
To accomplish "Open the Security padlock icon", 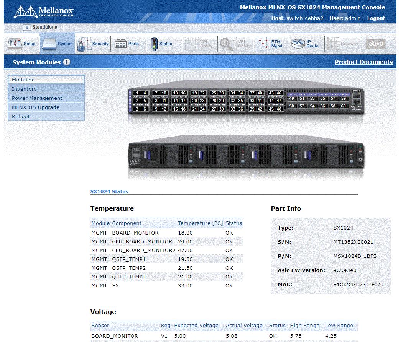I will 84,44.
